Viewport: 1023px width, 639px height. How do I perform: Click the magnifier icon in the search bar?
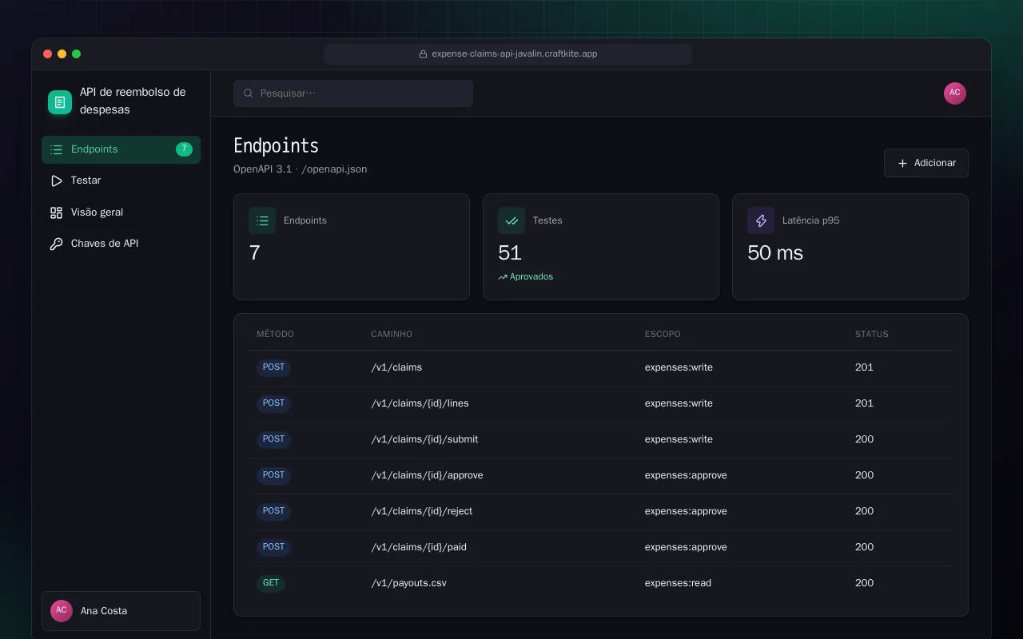coord(249,93)
